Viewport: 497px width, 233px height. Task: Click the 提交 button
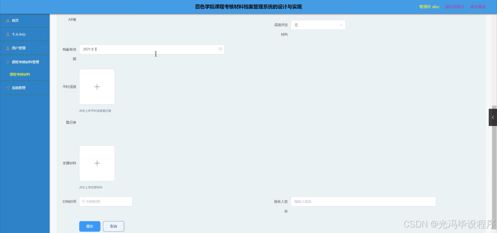click(x=89, y=226)
